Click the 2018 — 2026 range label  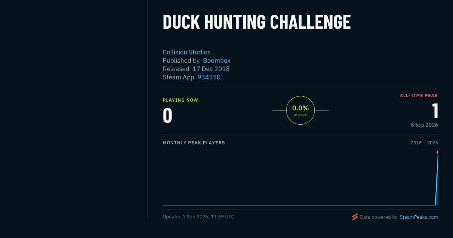tap(424, 143)
